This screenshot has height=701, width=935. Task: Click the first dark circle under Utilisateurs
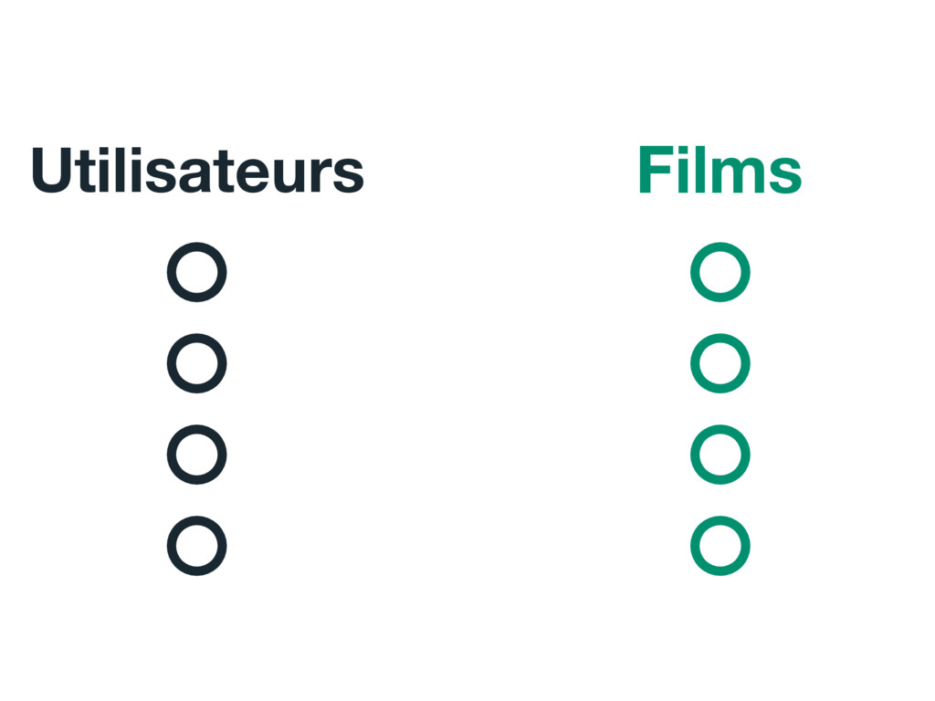(197, 272)
